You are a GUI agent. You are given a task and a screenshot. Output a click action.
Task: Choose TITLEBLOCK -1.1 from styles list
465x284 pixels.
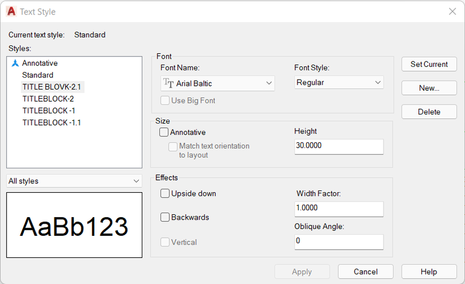[52, 123]
